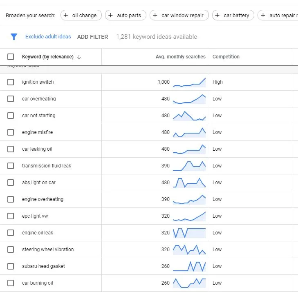This screenshot has height=292, width=298.
Task: Click the sort arrow beside Keyword (by relevance)
Action: point(79,57)
